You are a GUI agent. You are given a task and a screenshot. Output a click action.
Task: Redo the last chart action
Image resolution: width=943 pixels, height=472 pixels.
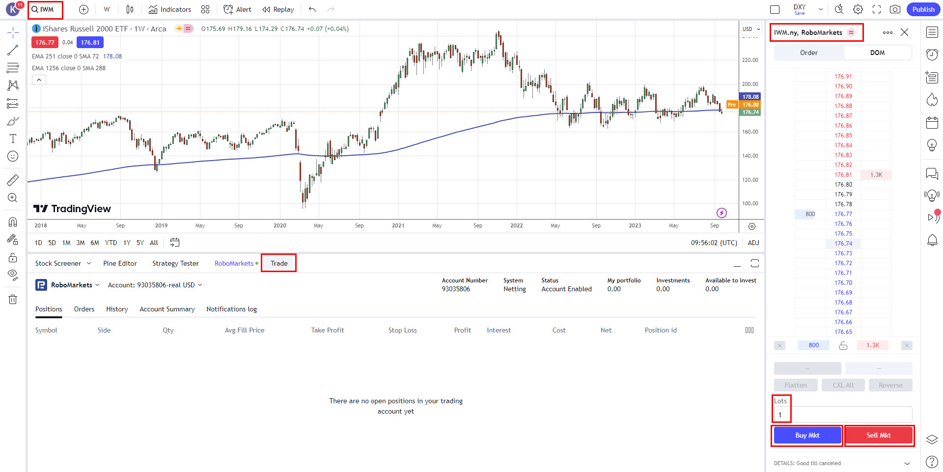point(331,9)
